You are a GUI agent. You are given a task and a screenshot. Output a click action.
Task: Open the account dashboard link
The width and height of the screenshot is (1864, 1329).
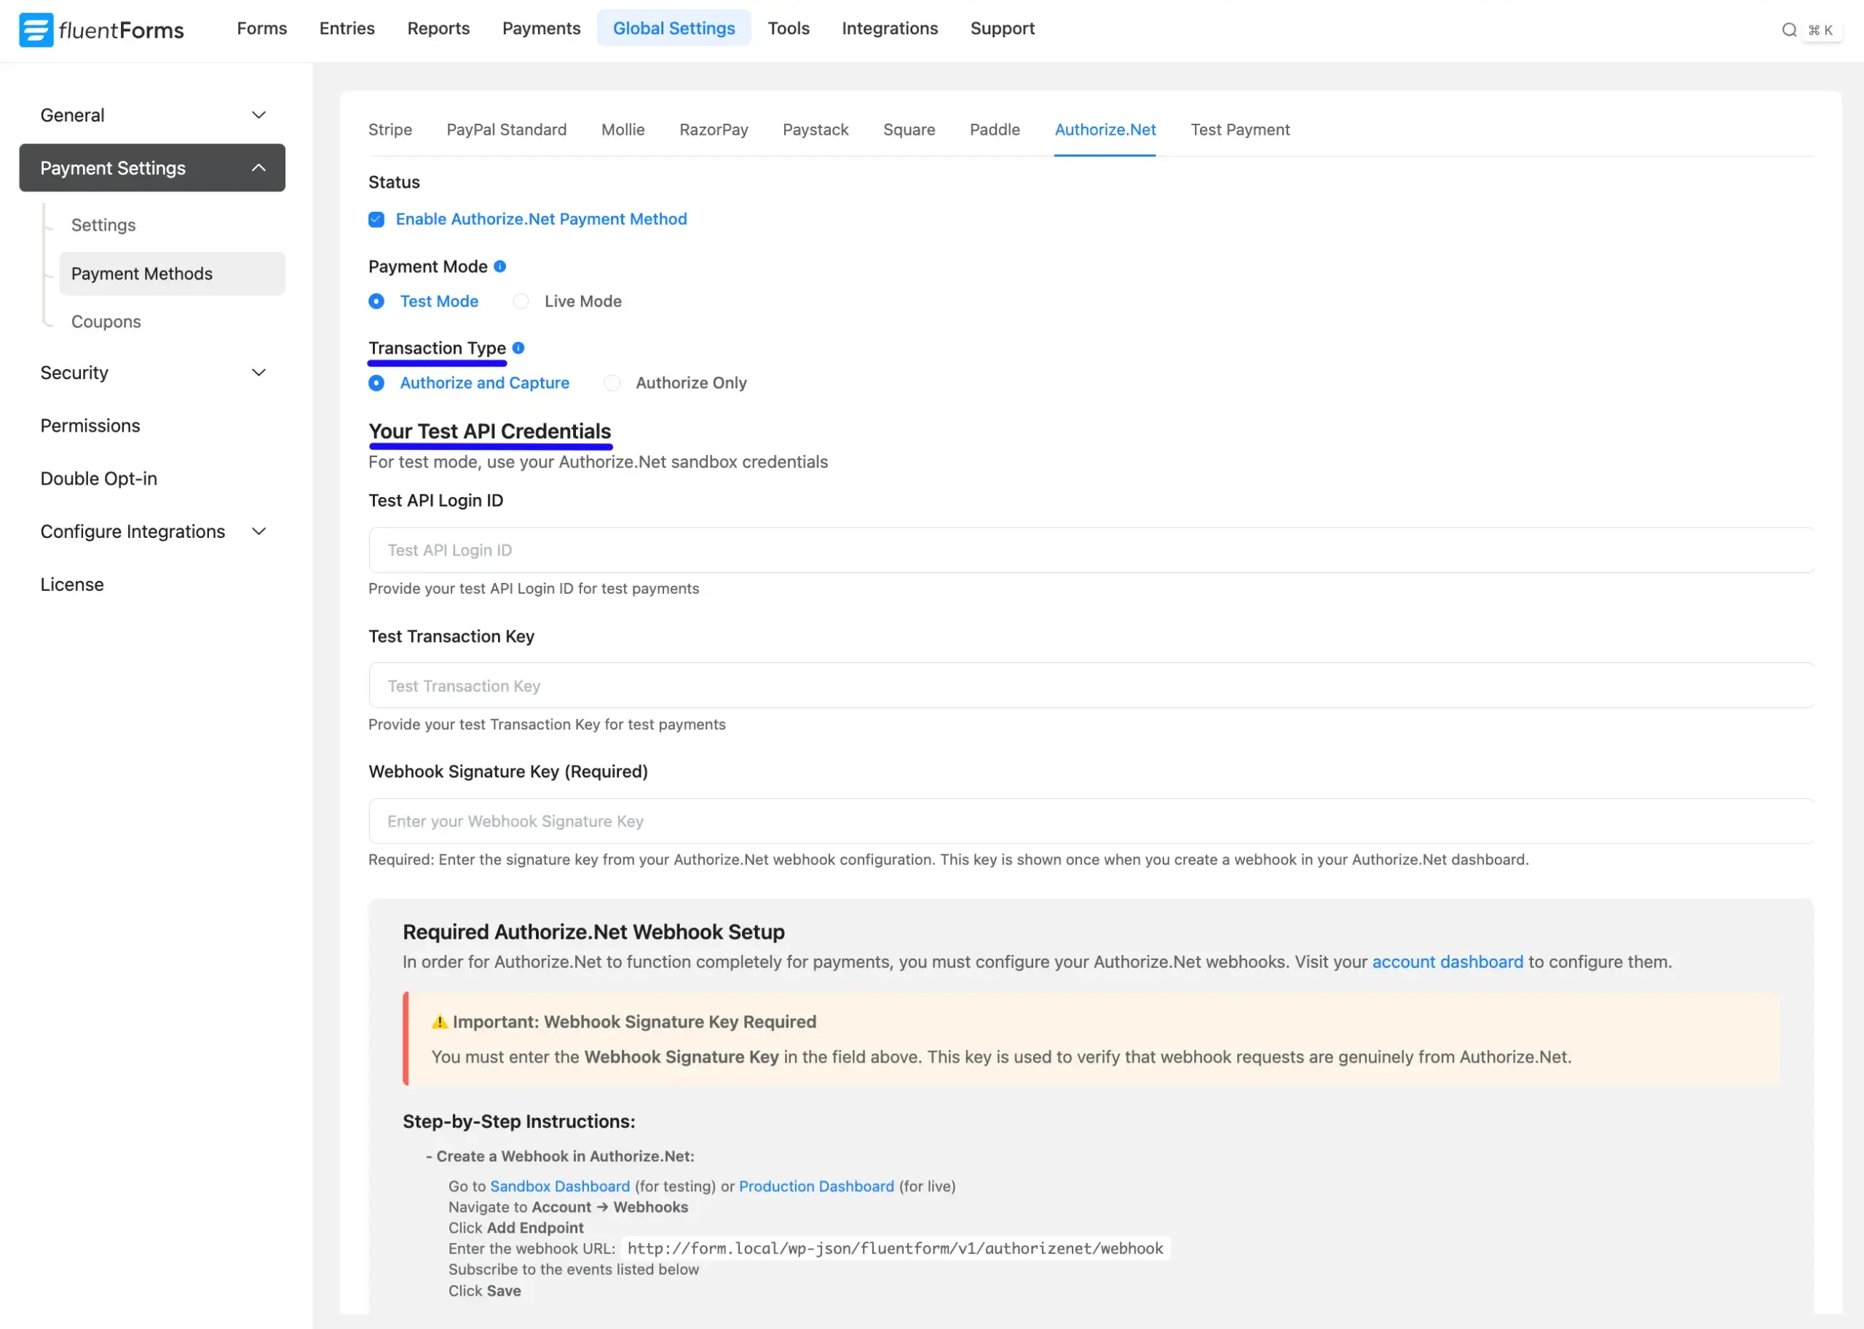(1448, 961)
